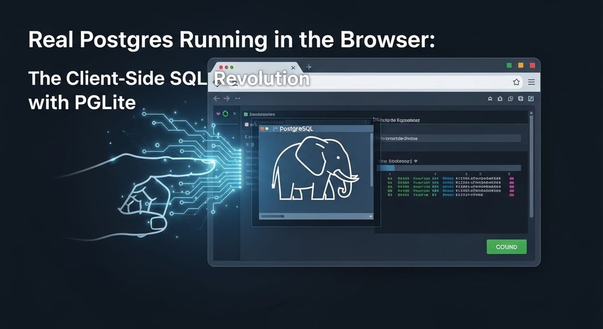
Task: Select the Dechnovies row with green square
Action: (x=259, y=115)
